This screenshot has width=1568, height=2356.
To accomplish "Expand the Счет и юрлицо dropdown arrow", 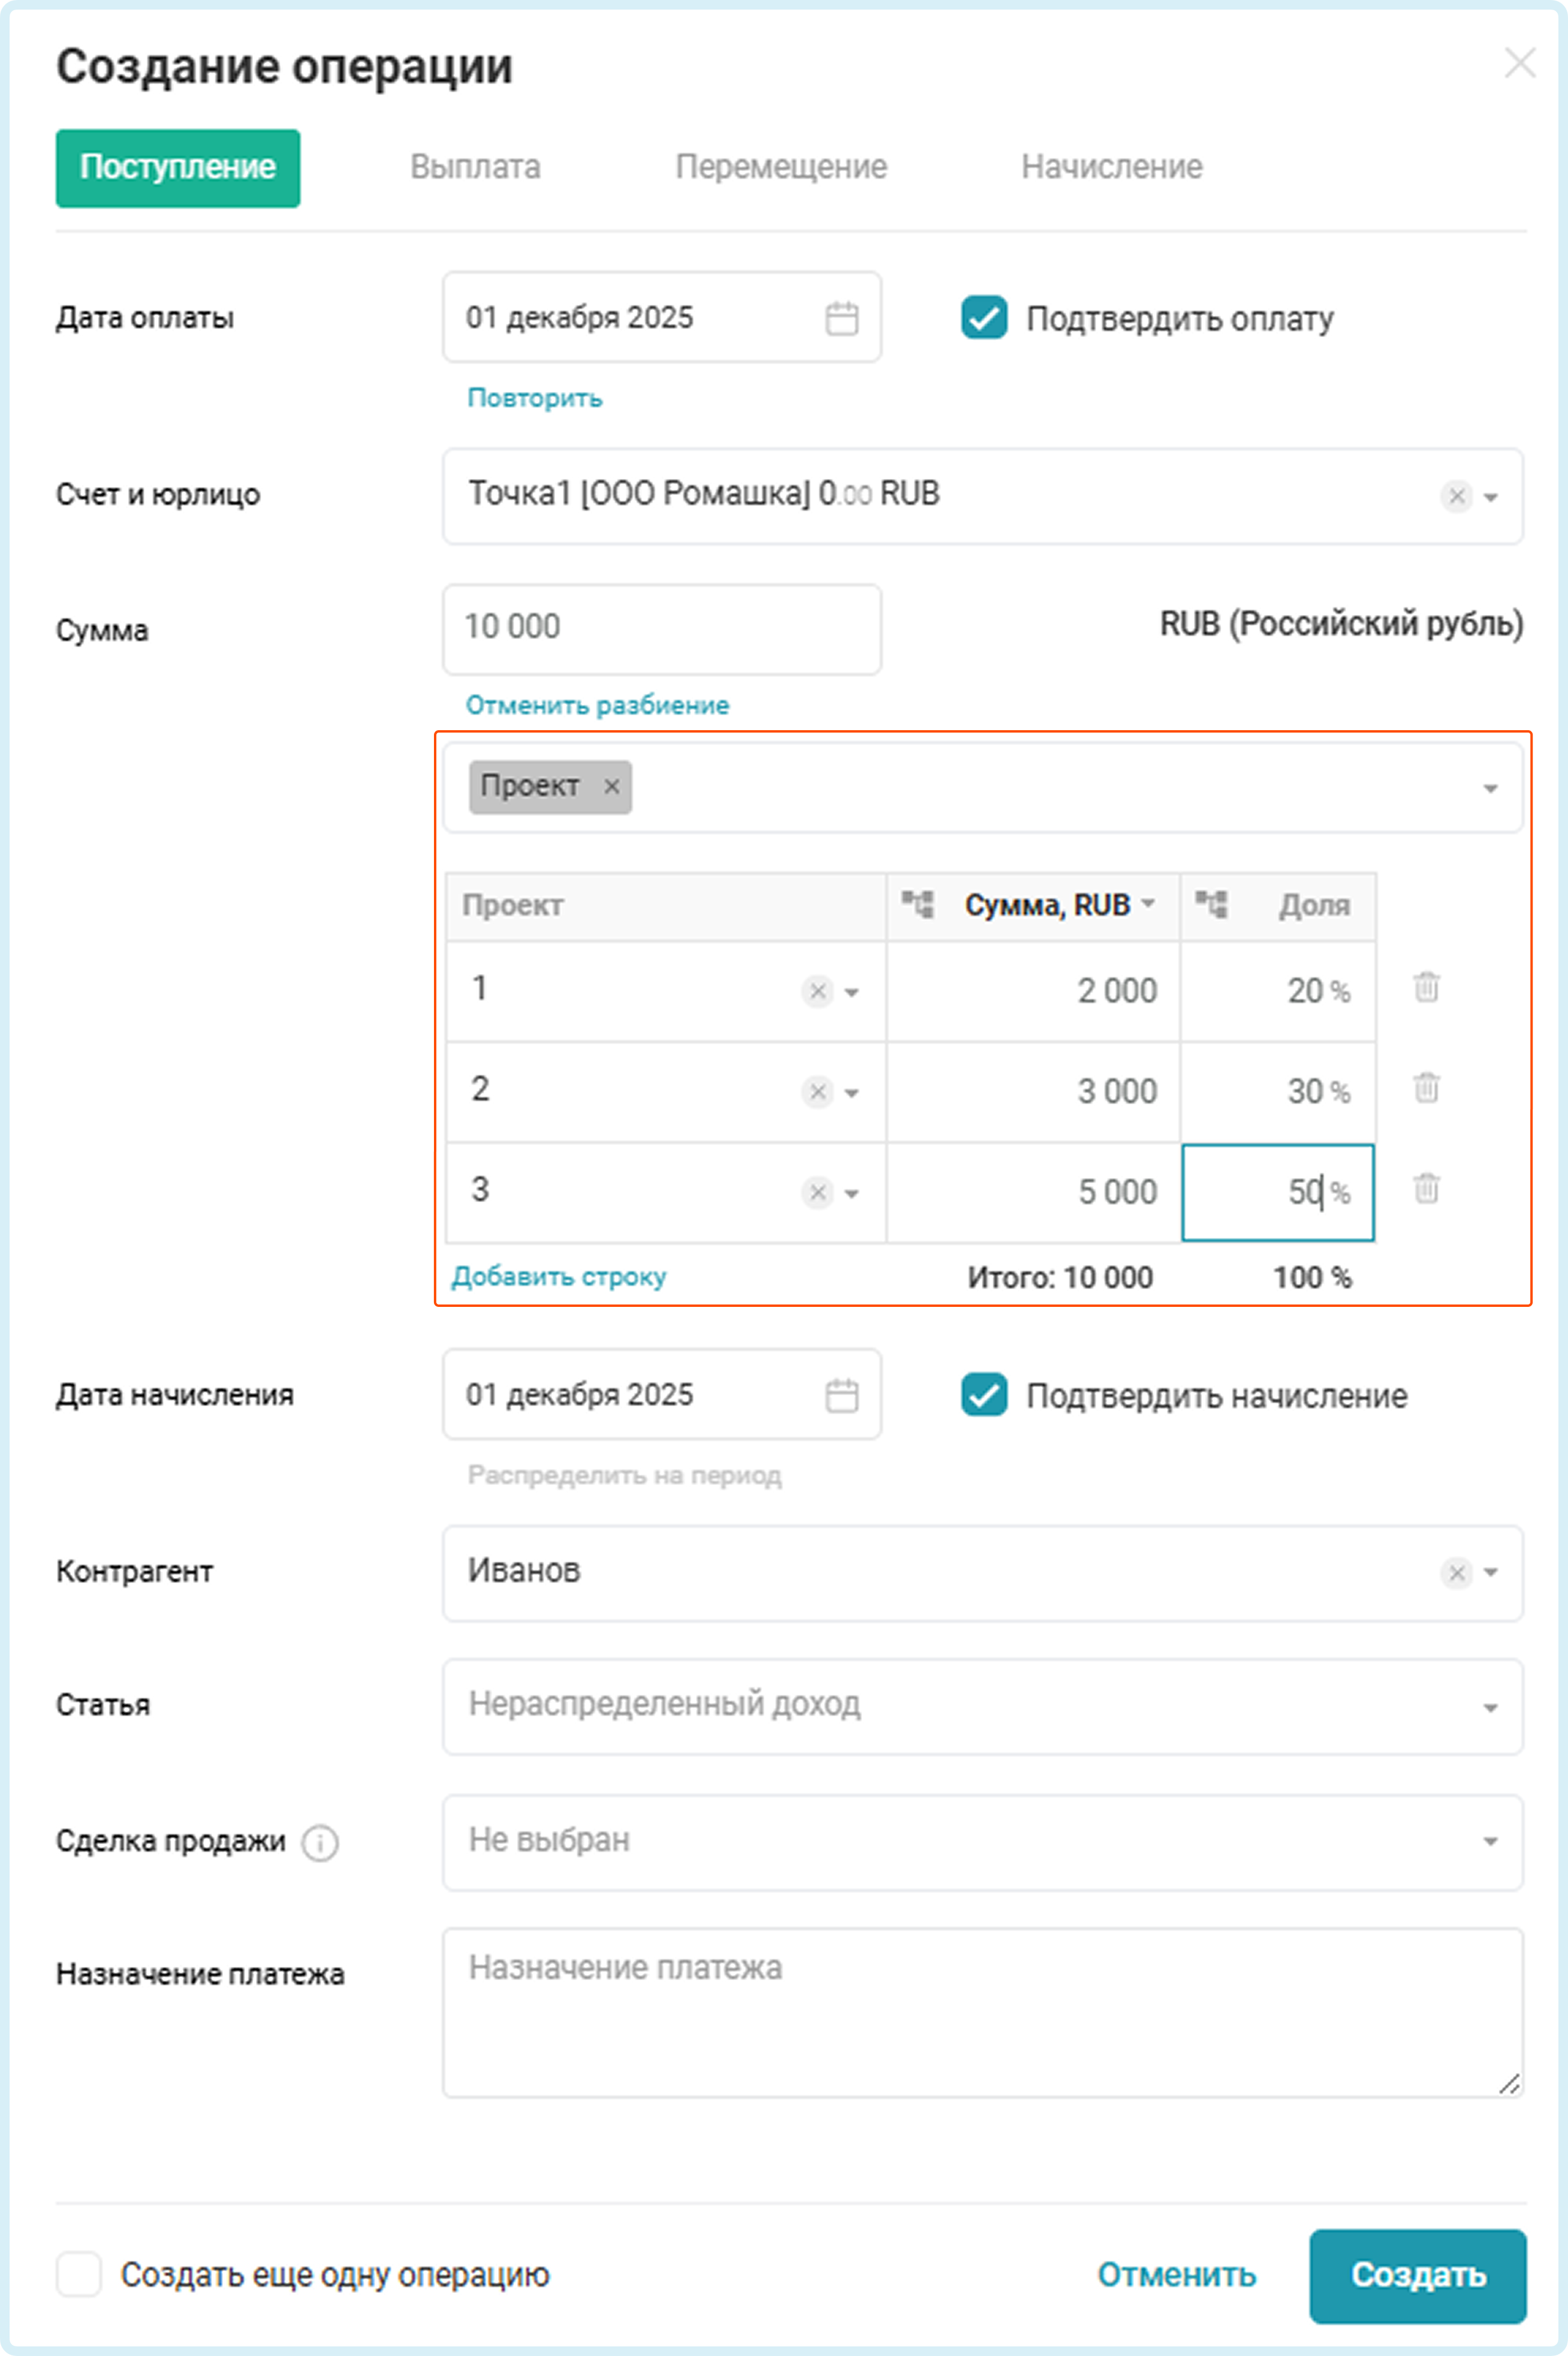I will (x=1490, y=497).
